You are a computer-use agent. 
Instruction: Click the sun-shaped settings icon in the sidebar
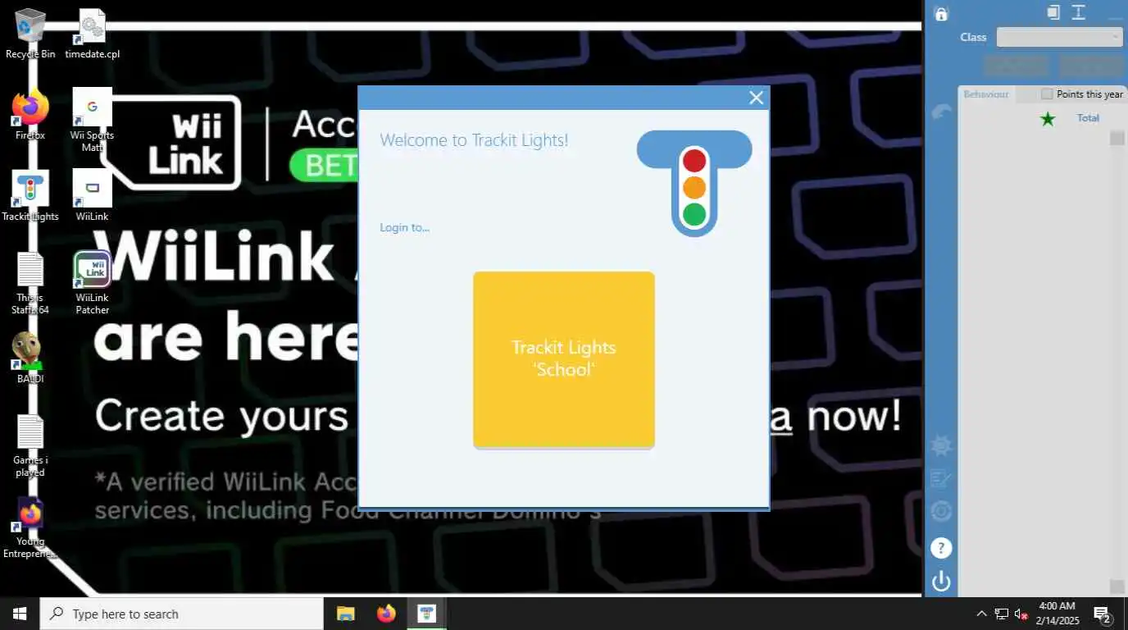pos(941,445)
